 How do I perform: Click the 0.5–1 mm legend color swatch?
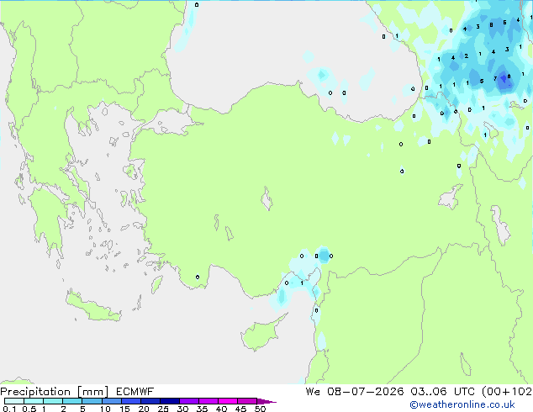pyautogui.click(x=34, y=401)
